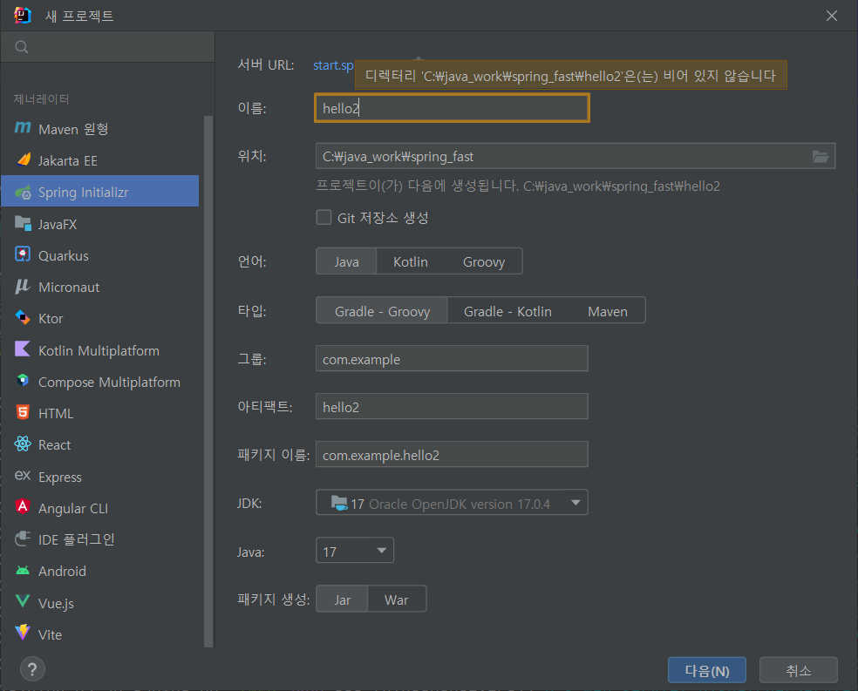Image resolution: width=858 pixels, height=691 pixels.
Task: Choose Maven build type
Action: click(608, 311)
